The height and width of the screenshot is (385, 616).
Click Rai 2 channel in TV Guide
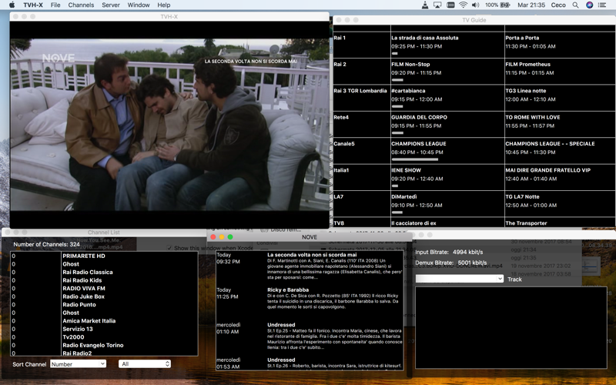(x=340, y=64)
